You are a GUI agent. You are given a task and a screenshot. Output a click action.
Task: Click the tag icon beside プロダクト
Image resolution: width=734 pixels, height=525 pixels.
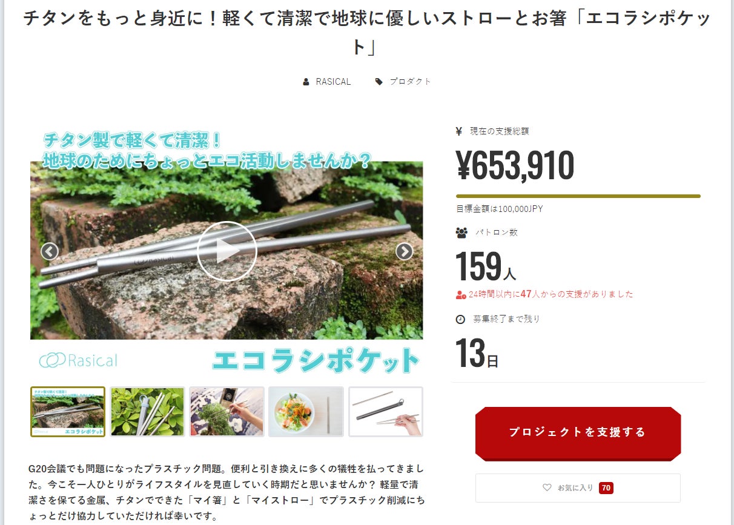tap(379, 82)
